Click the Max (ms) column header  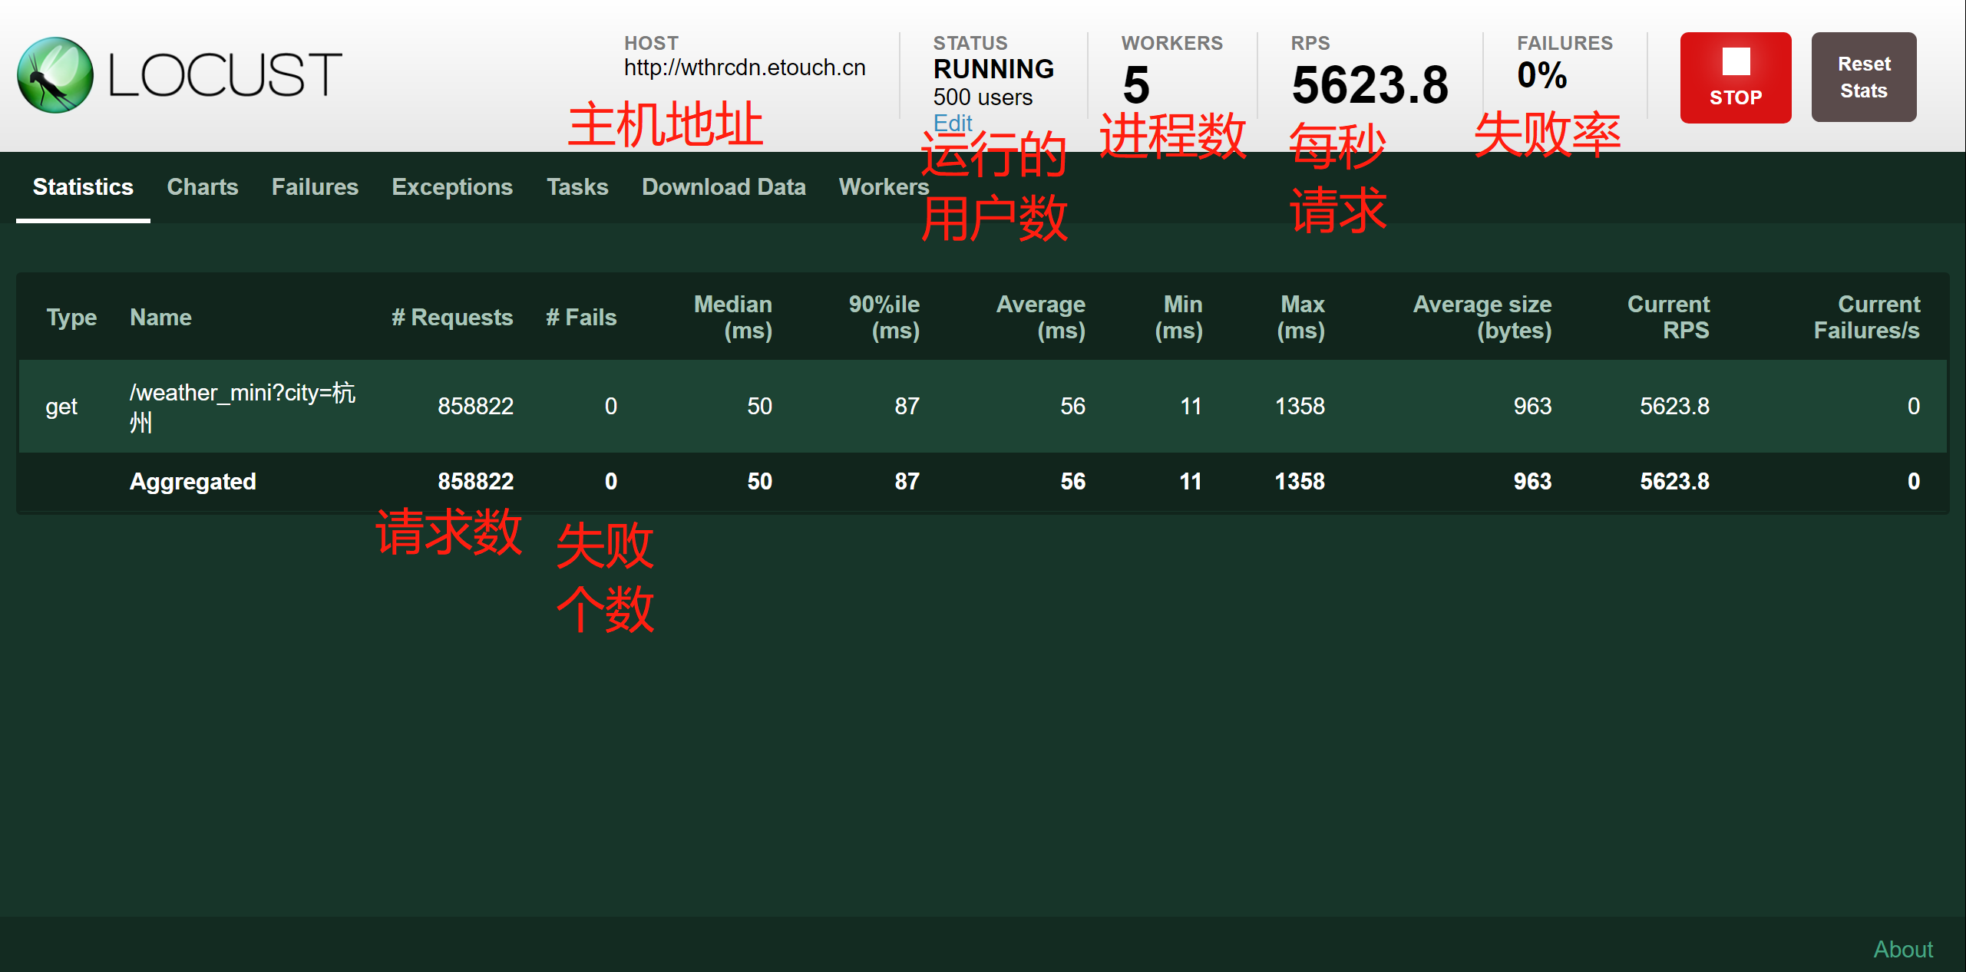coord(1301,318)
